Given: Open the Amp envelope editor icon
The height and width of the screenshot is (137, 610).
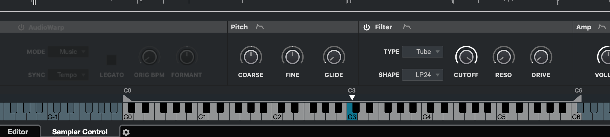Looking at the screenshot, I should click(x=602, y=27).
